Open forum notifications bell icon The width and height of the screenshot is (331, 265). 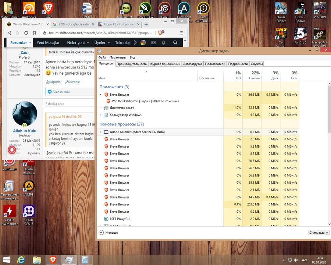pos(164,43)
